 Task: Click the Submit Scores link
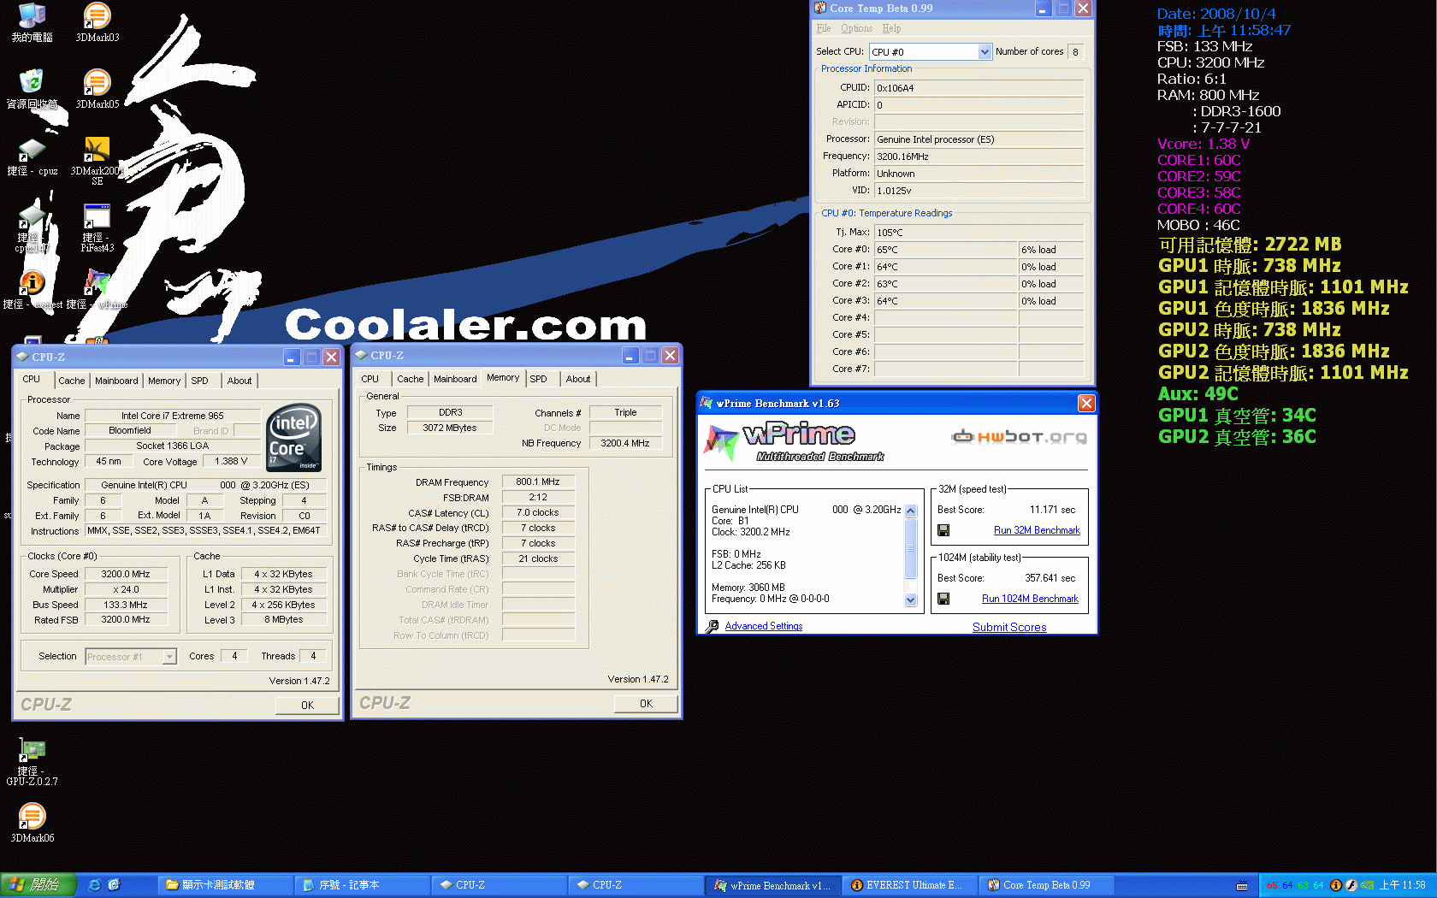pos(1009,627)
